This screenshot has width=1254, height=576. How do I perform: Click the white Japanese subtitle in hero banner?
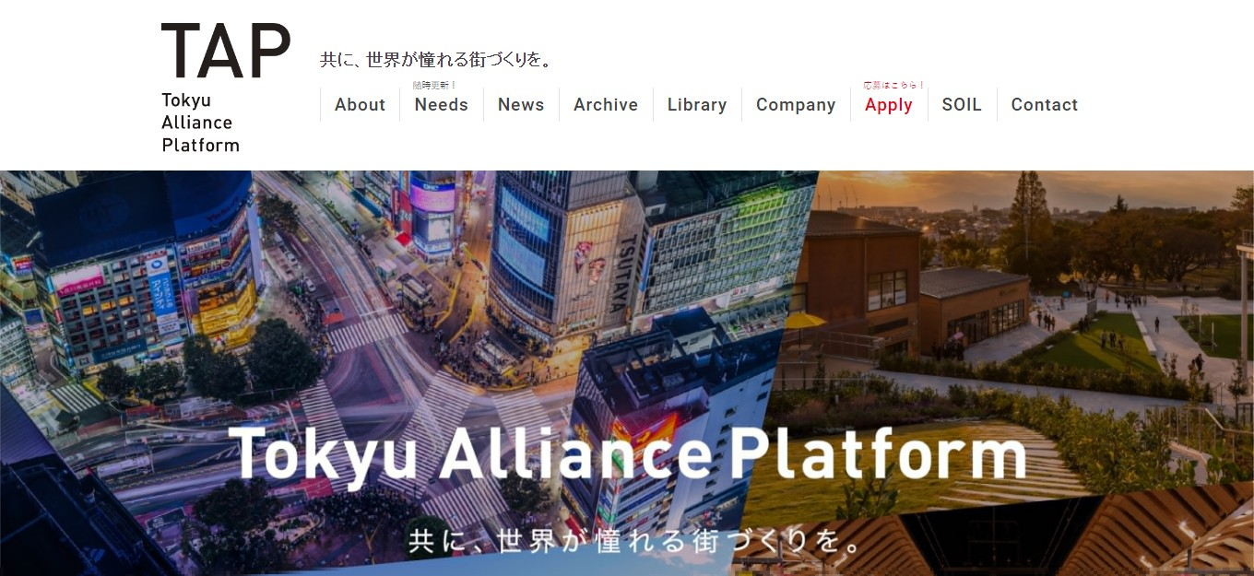(636, 539)
